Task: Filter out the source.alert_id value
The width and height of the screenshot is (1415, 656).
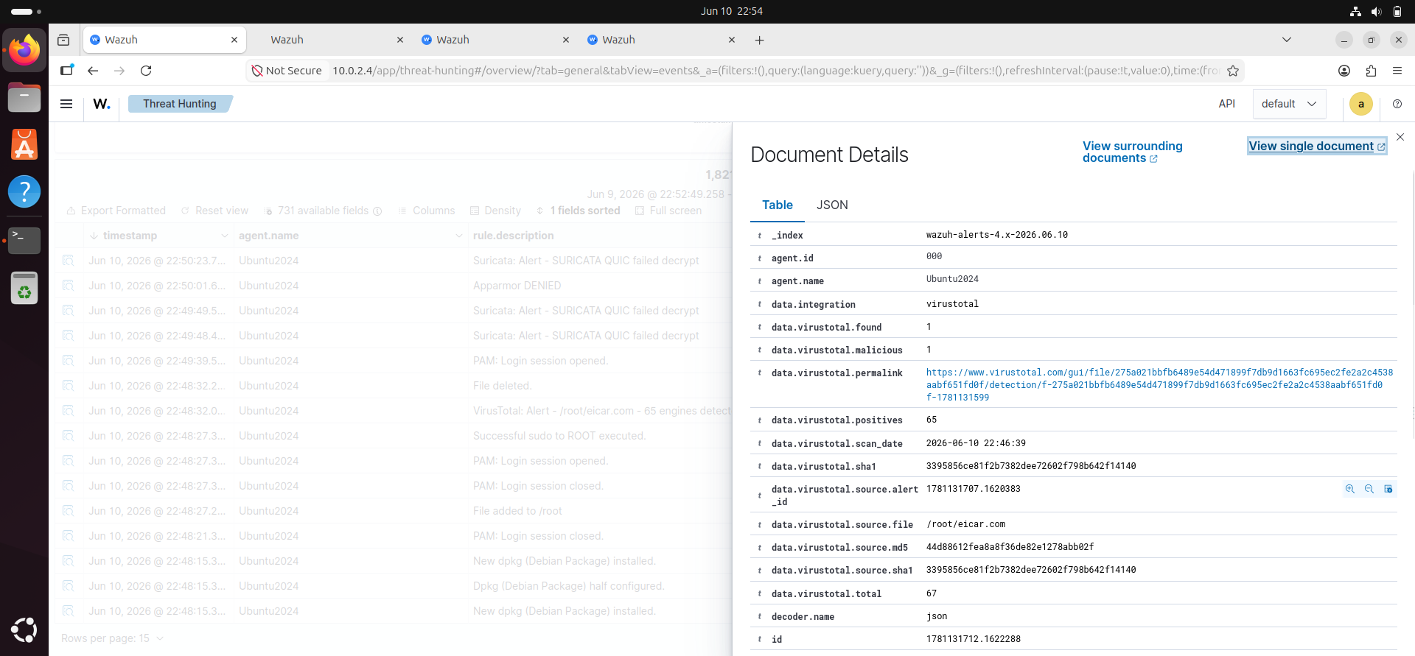Action: 1369,489
